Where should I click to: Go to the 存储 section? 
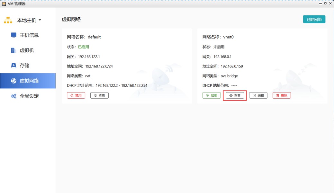[x=24, y=66]
